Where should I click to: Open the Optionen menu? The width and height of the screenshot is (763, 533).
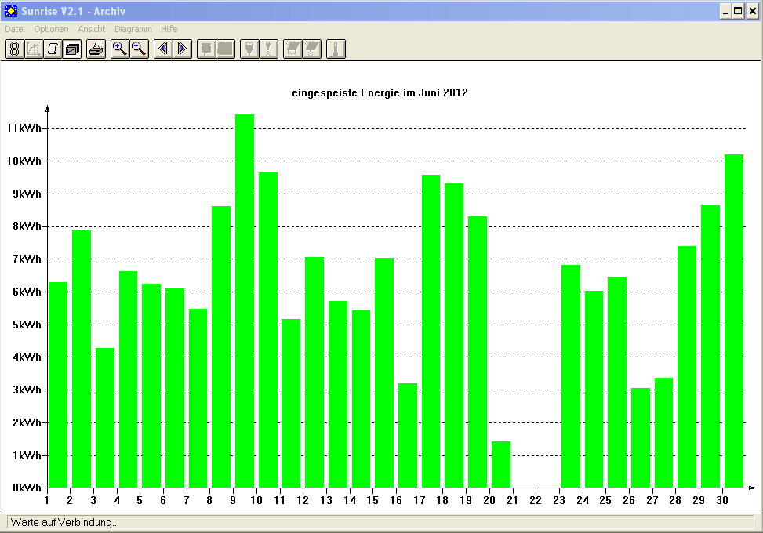coord(51,29)
